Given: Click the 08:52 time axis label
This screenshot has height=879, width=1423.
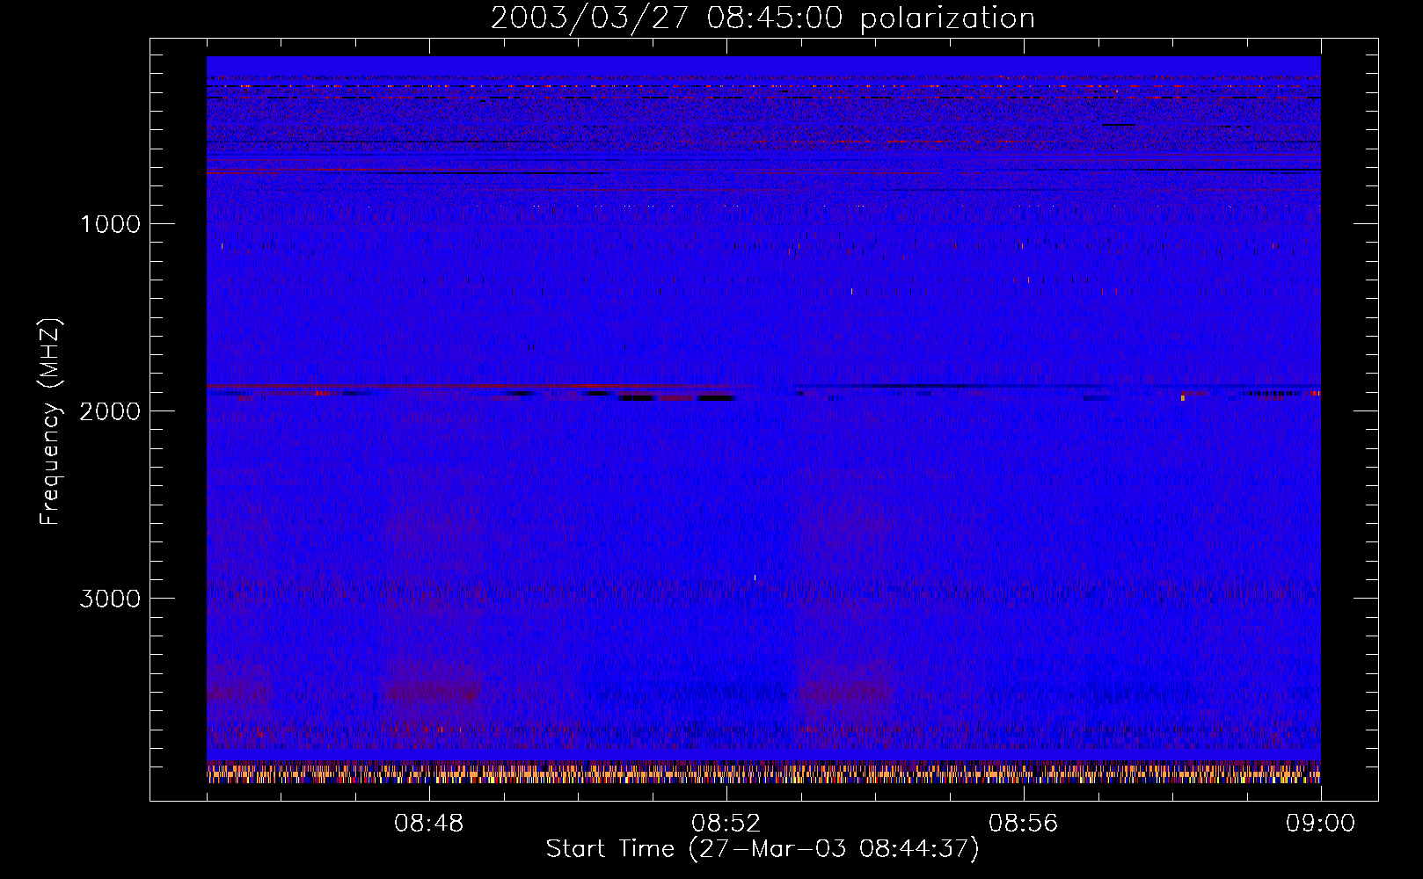Looking at the screenshot, I should 726,824.
